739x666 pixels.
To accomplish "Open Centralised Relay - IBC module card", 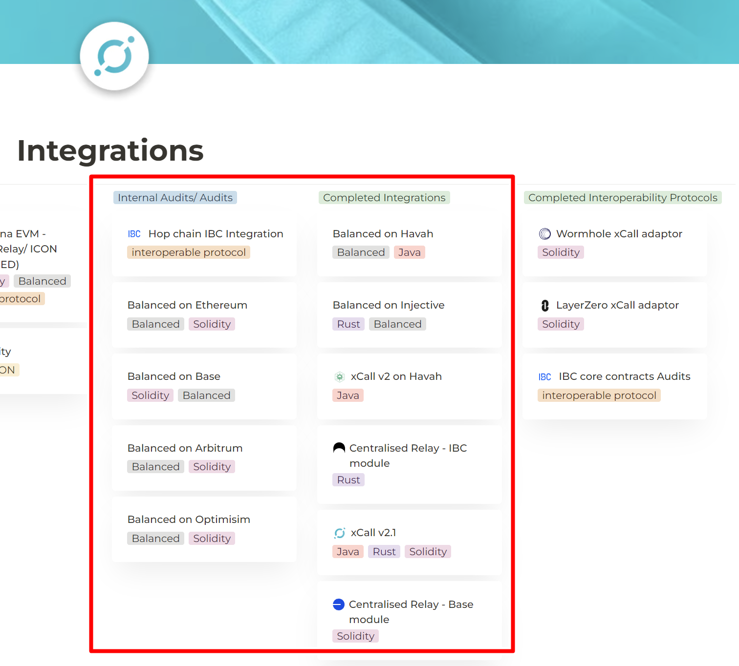I will 410,464.
